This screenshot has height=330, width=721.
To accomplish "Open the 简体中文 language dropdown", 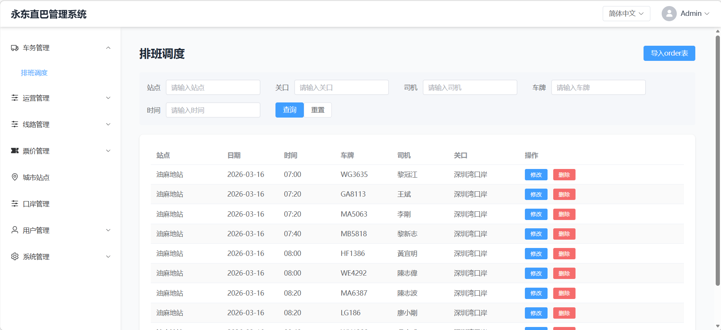I will pos(626,14).
